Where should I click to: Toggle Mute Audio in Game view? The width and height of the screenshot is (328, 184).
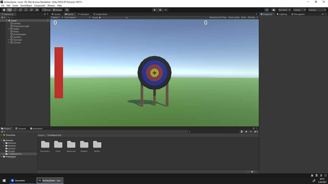(234, 17)
